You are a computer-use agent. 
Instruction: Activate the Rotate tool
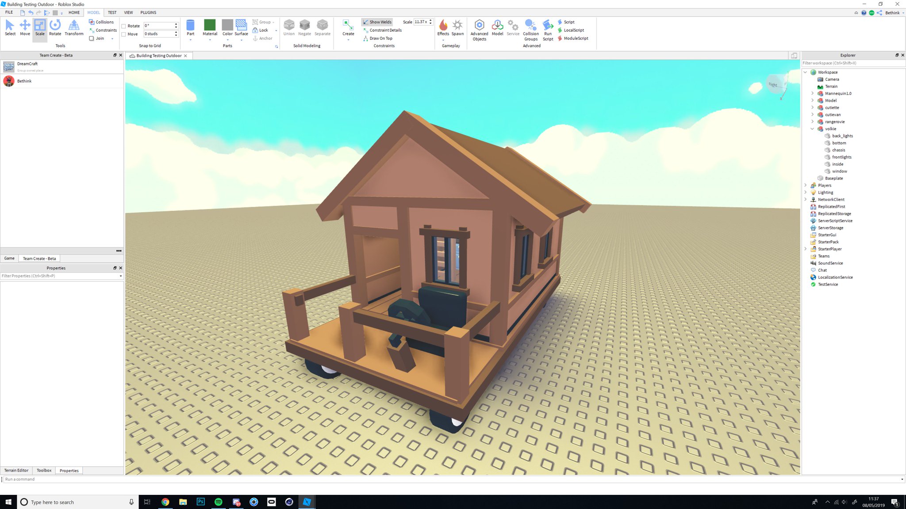55,27
